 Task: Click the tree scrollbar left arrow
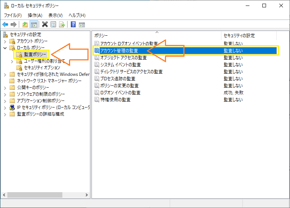point(4,195)
